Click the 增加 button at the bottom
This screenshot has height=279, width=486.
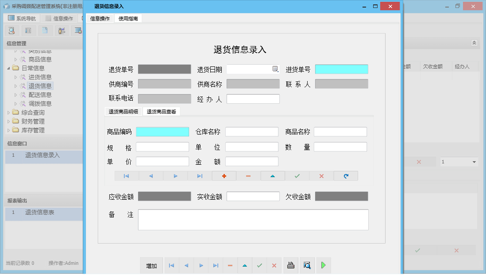point(151,265)
